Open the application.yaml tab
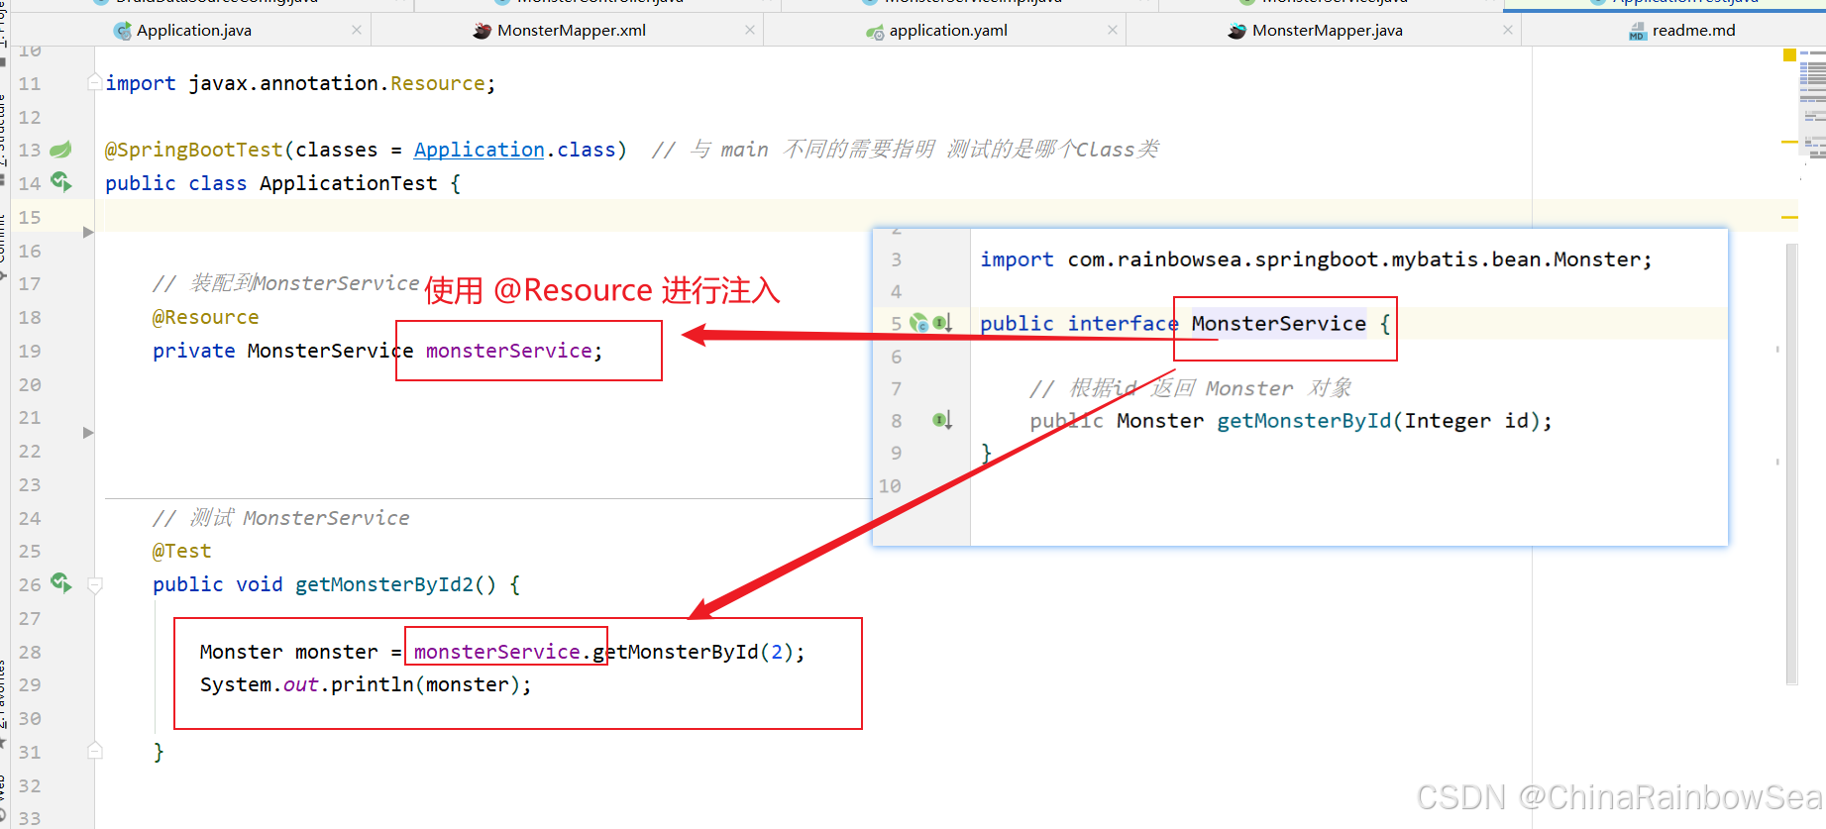The image size is (1826, 829). 947,31
